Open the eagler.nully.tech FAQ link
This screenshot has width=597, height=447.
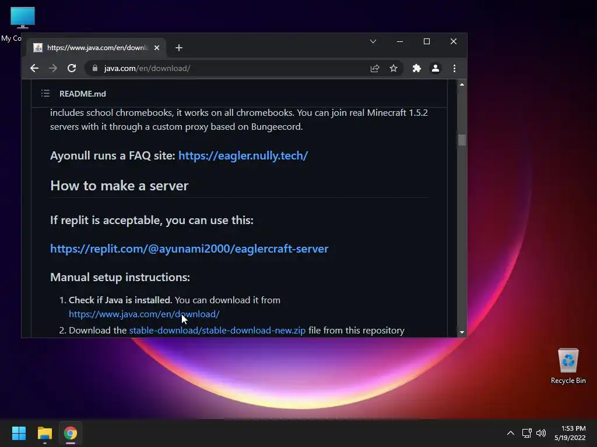tap(243, 155)
